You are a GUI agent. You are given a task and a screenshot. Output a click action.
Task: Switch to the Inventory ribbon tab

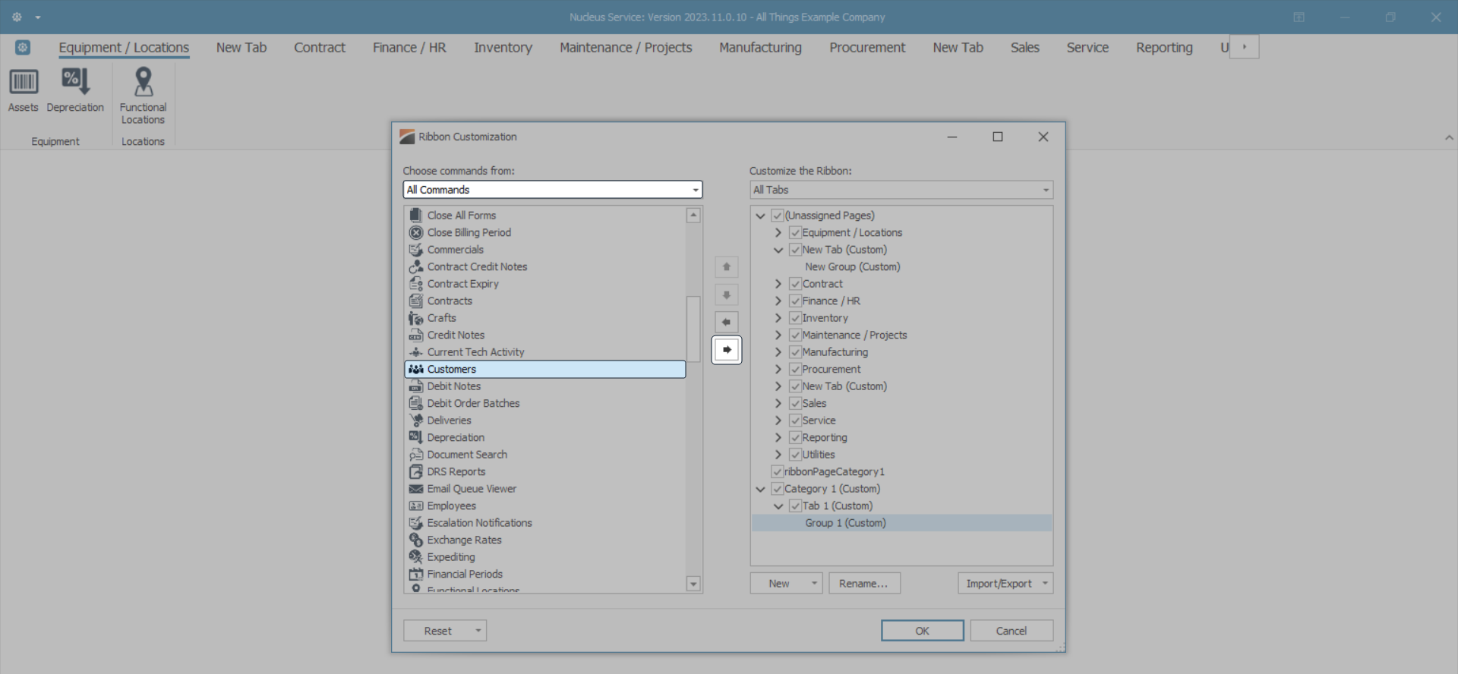click(503, 47)
